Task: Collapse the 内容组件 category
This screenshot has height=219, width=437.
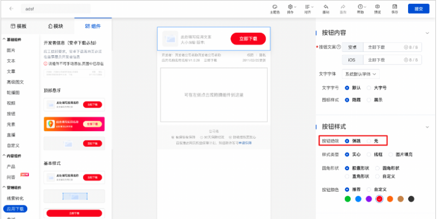Action: point(11,156)
